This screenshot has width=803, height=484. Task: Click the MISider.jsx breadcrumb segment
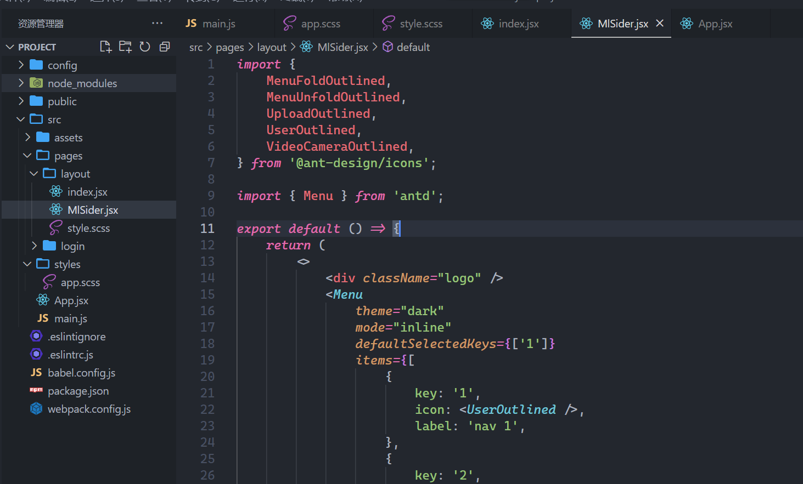coord(342,47)
